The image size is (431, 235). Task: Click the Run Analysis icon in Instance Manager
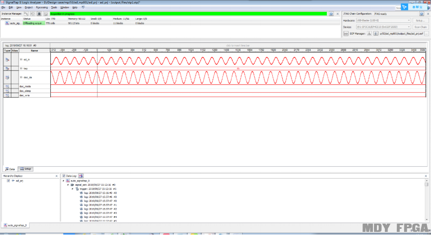[x=26, y=13]
